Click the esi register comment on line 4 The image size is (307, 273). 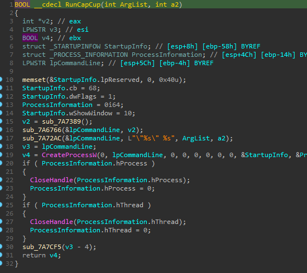[x=83, y=30]
